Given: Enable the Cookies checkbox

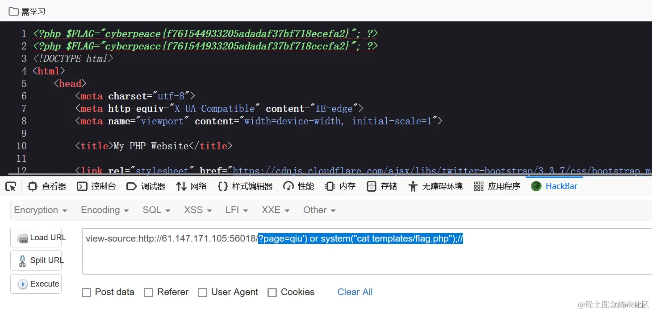Looking at the screenshot, I should 272,293.
